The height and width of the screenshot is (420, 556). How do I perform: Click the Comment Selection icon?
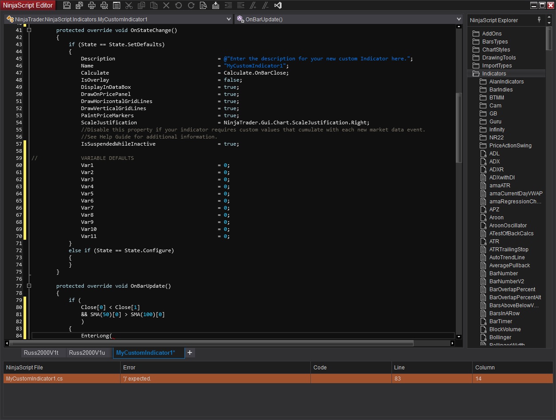(253, 6)
